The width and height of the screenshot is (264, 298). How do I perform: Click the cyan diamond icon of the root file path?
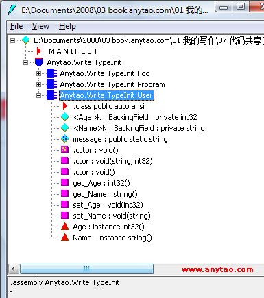click(x=26, y=40)
